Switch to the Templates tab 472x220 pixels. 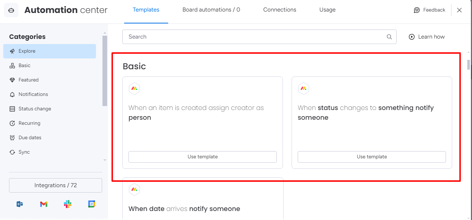(146, 10)
